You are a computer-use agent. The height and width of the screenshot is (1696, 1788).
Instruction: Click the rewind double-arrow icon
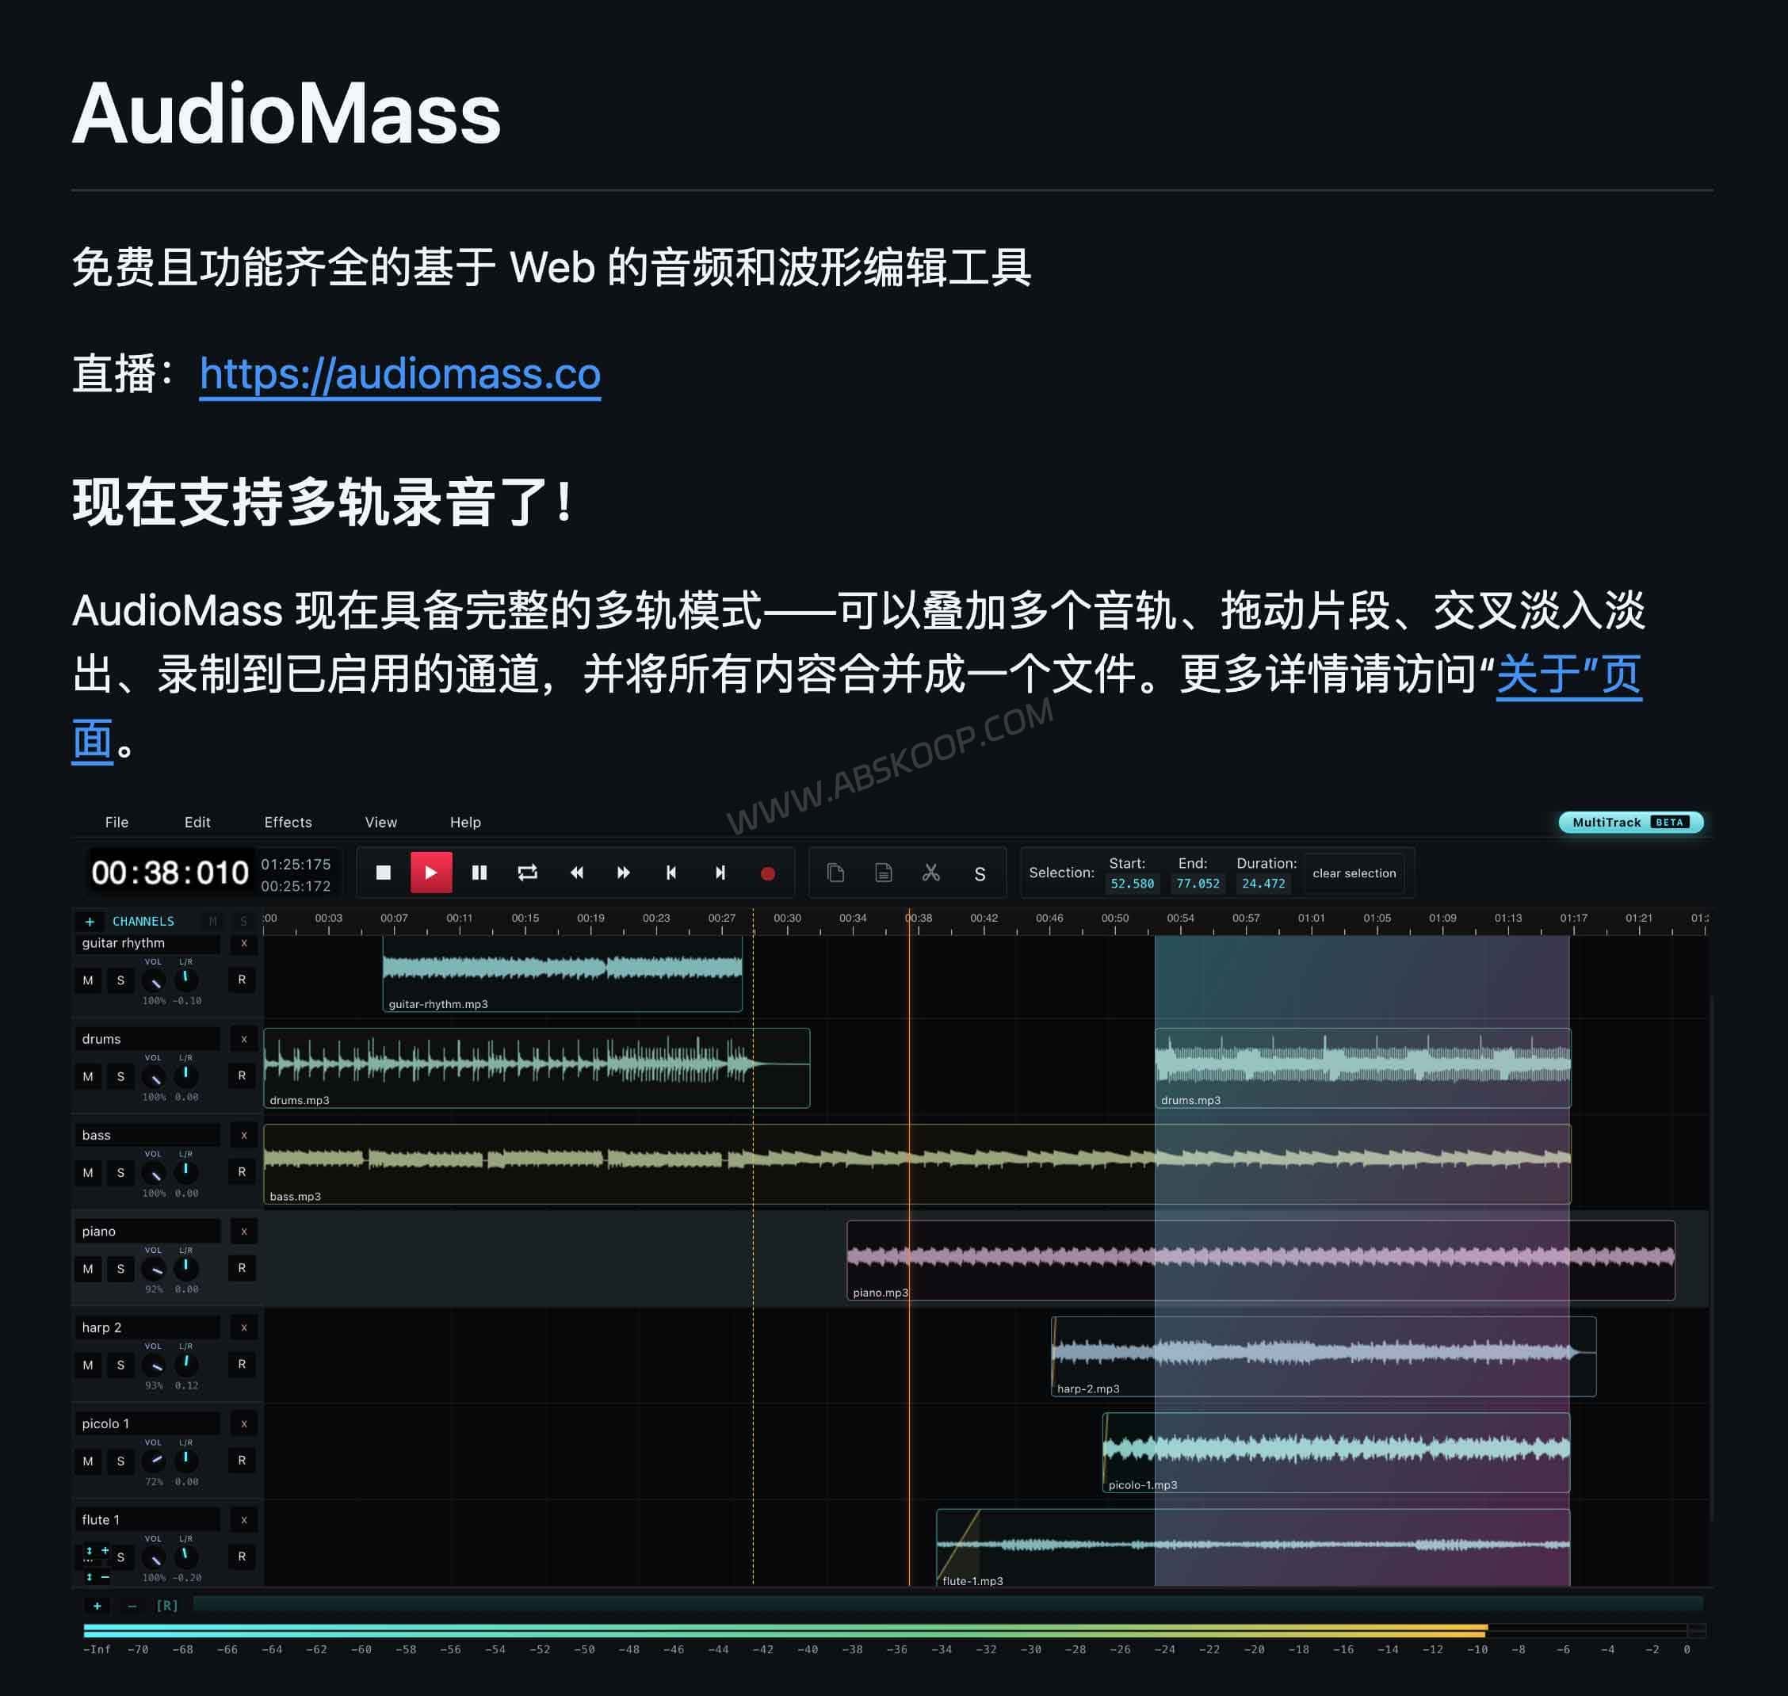coord(576,873)
